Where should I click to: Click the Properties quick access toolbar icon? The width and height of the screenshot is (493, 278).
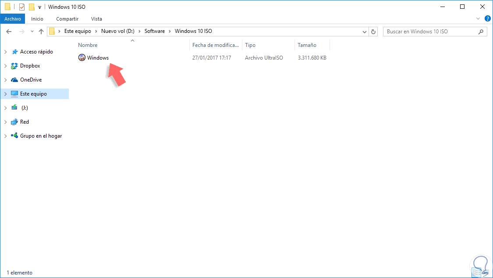tap(22, 7)
